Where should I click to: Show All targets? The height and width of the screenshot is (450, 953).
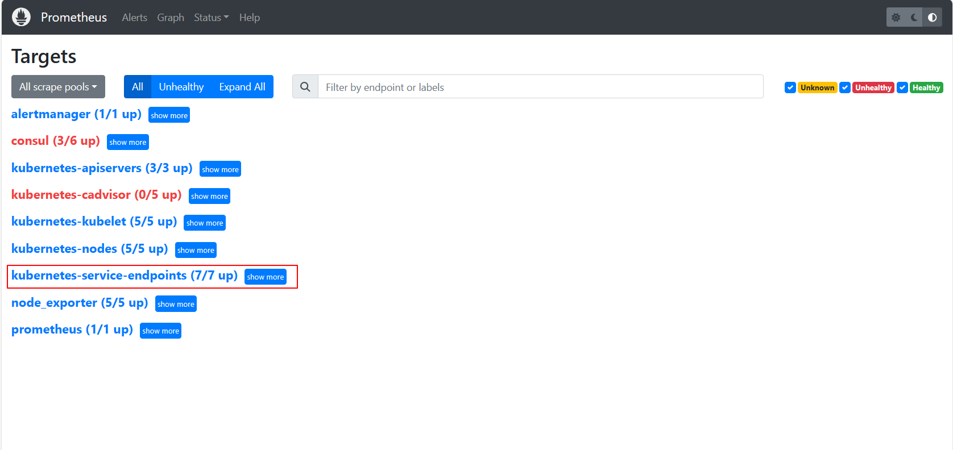pyautogui.click(x=138, y=87)
